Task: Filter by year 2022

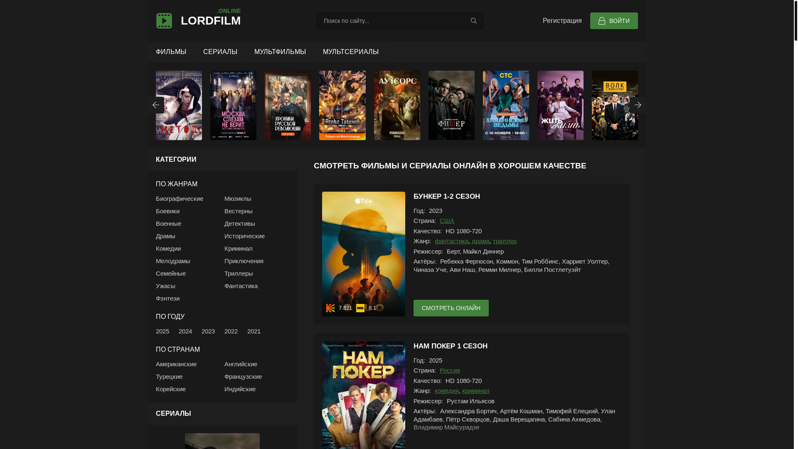Action: tap(231, 331)
